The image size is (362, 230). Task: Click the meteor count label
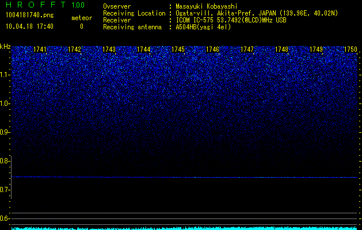point(82,18)
